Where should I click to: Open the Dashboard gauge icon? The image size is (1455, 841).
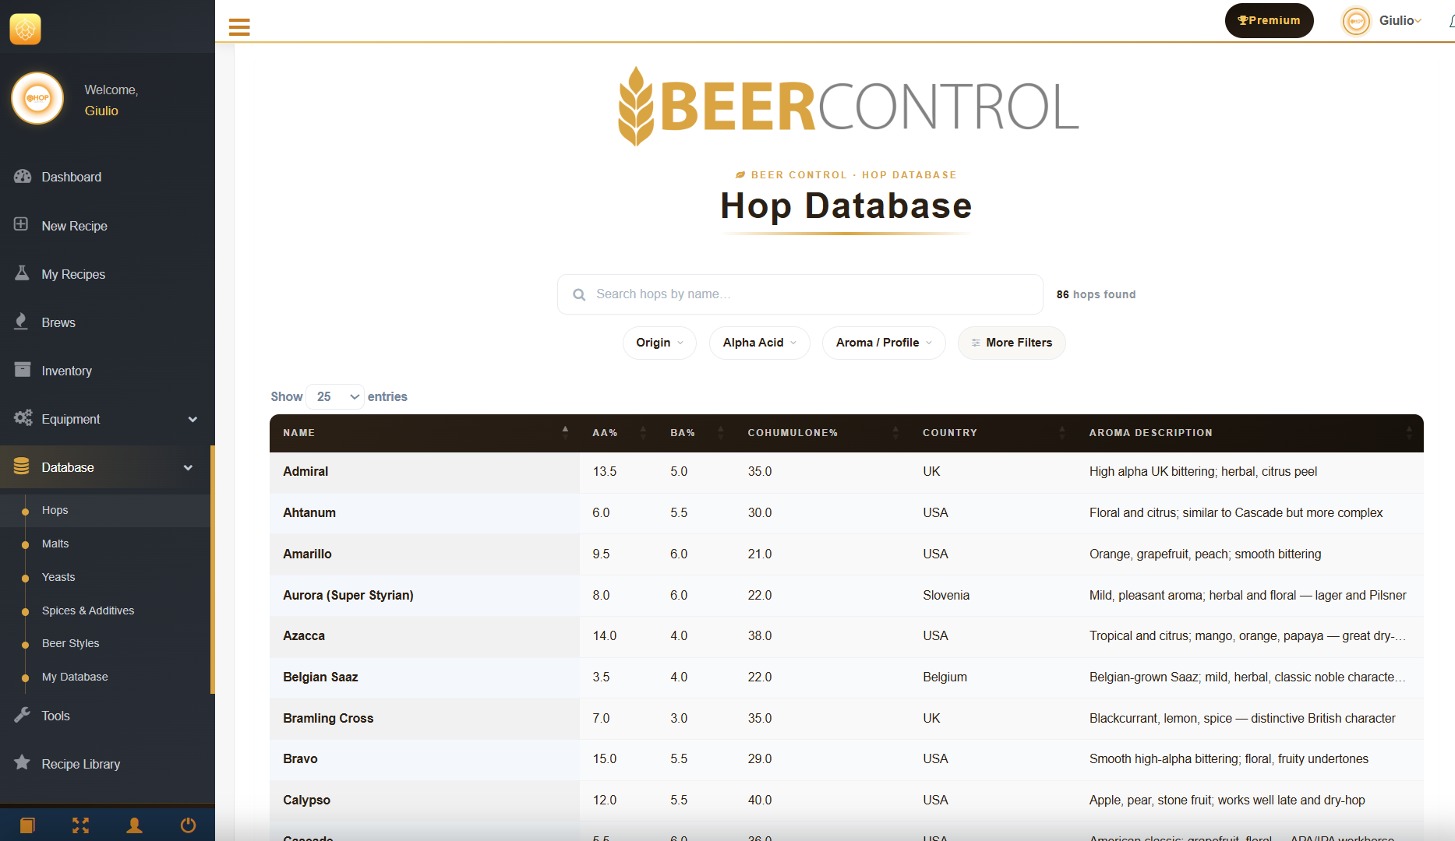[x=23, y=176]
